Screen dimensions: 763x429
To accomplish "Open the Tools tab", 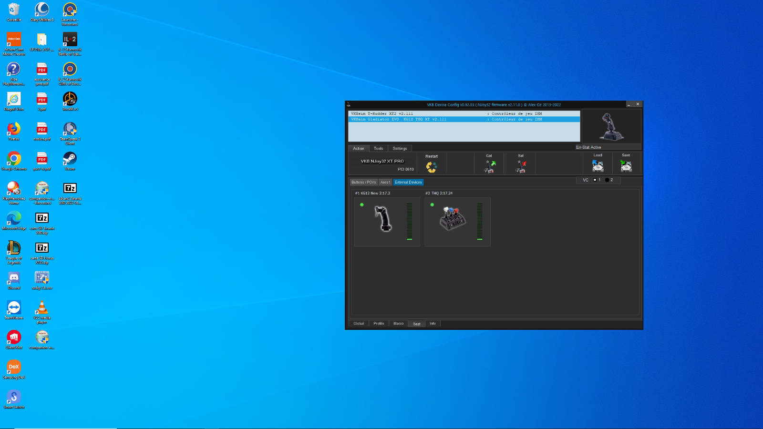I will coord(378,149).
